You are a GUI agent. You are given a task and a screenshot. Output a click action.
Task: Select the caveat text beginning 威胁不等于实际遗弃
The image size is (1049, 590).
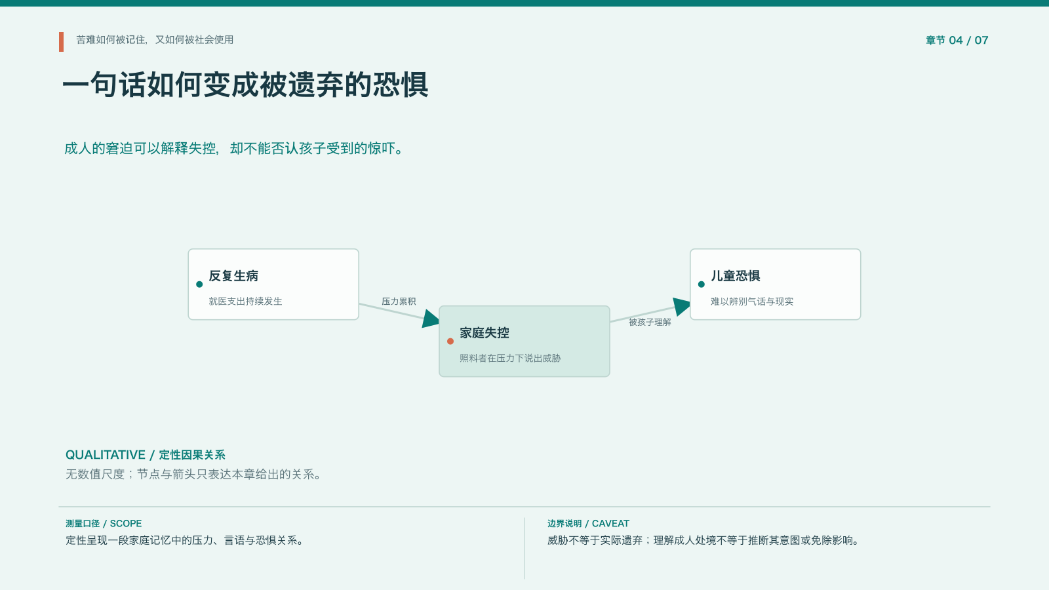click(x=704, y=541)
